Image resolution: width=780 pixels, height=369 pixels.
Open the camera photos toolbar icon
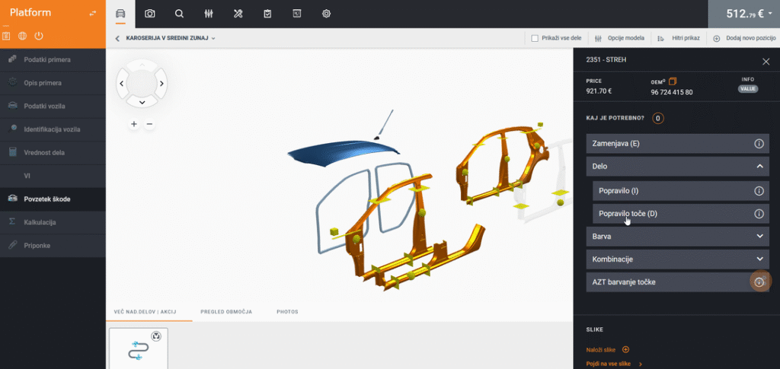[x=150, y=14]
